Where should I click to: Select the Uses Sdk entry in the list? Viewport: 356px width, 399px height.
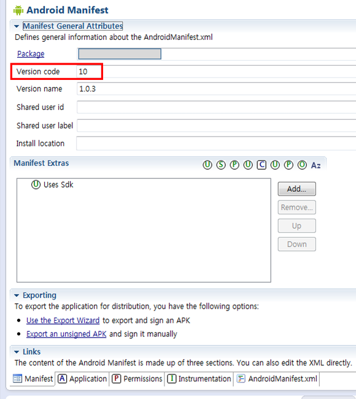(52, 184)
